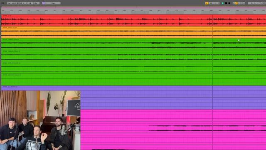Image resolution: width=266 pixels, height=150 pixels.
Task: Toggle the yellow automation arm button
Action: click(236, 3)
